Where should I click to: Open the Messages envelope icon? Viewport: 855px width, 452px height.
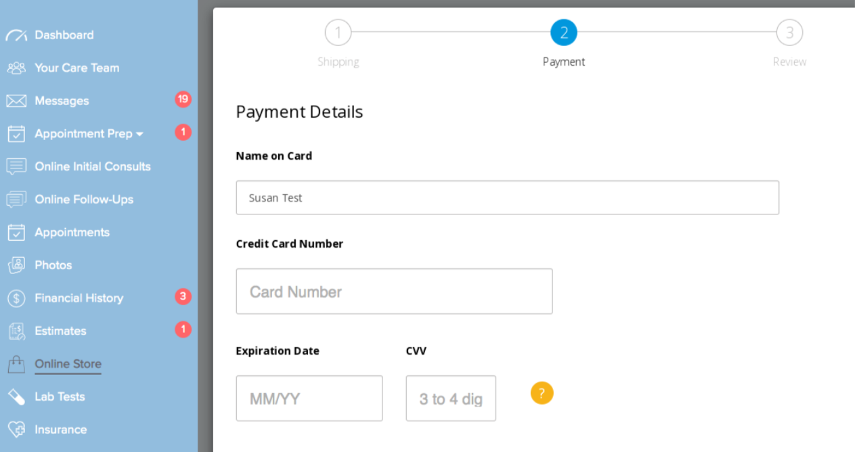pyautogui.click(x=16, y=101)
